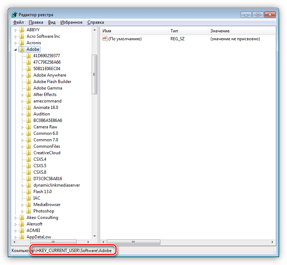
Task: Click the 41D690259377 folder icon
Action: point(28,56)
